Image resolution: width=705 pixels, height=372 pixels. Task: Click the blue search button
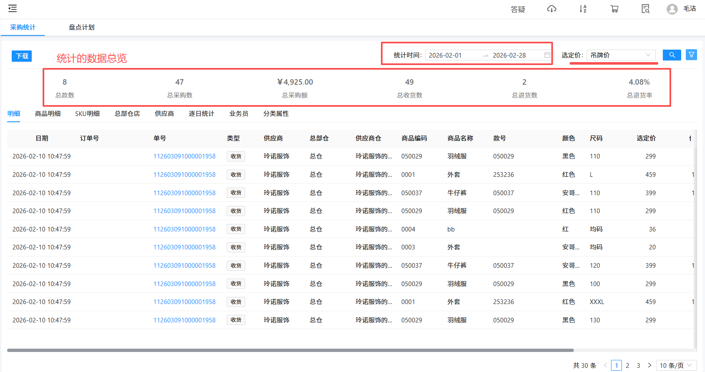tap(672, 55)
